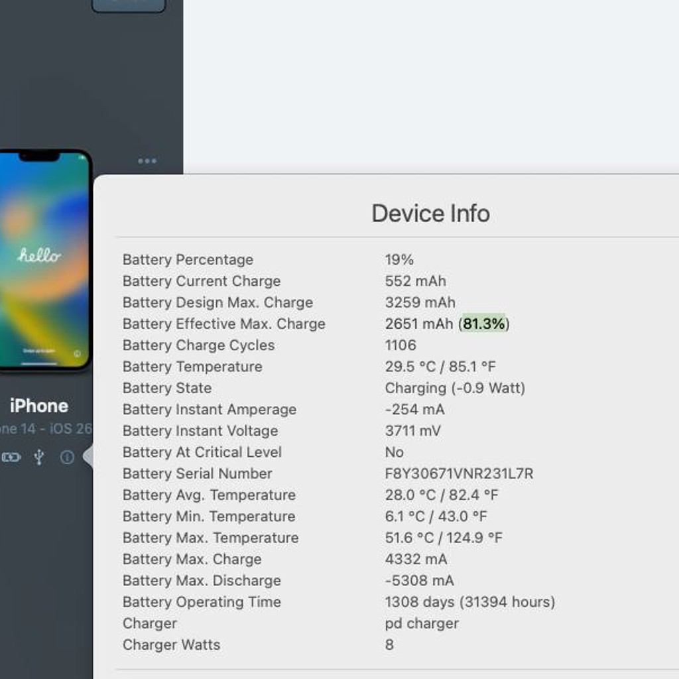Click the iPhone device name label
Image resolution: width=679 pixels, height=679 pixels.
(x=39, y=406)
